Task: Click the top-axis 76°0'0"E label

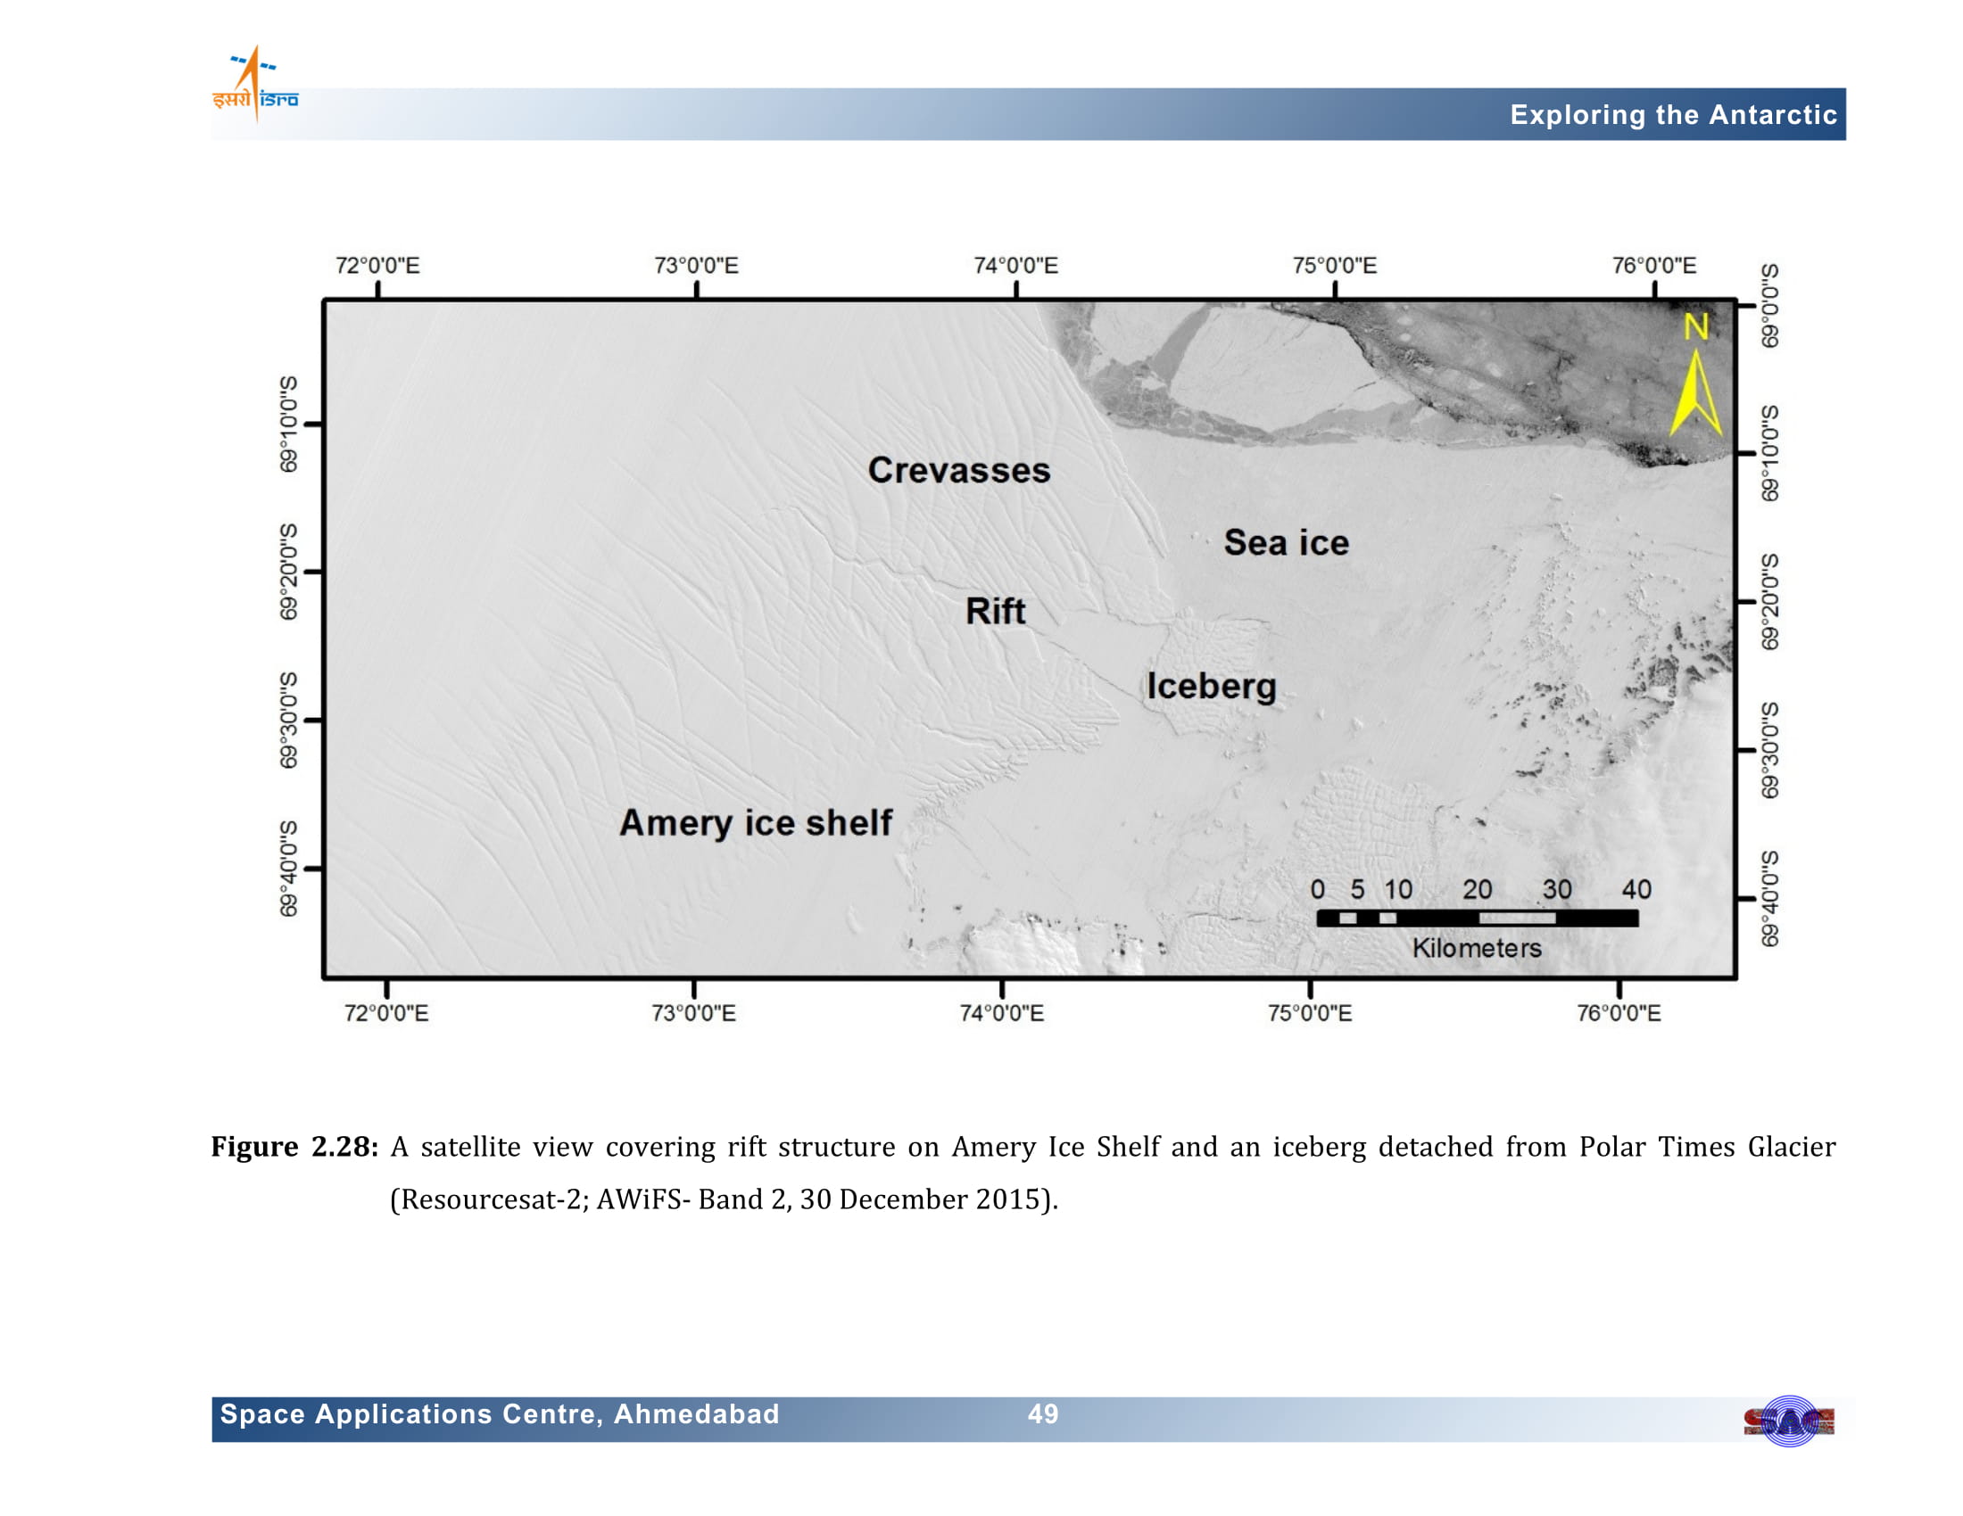Action: (x=1654, y=266)
